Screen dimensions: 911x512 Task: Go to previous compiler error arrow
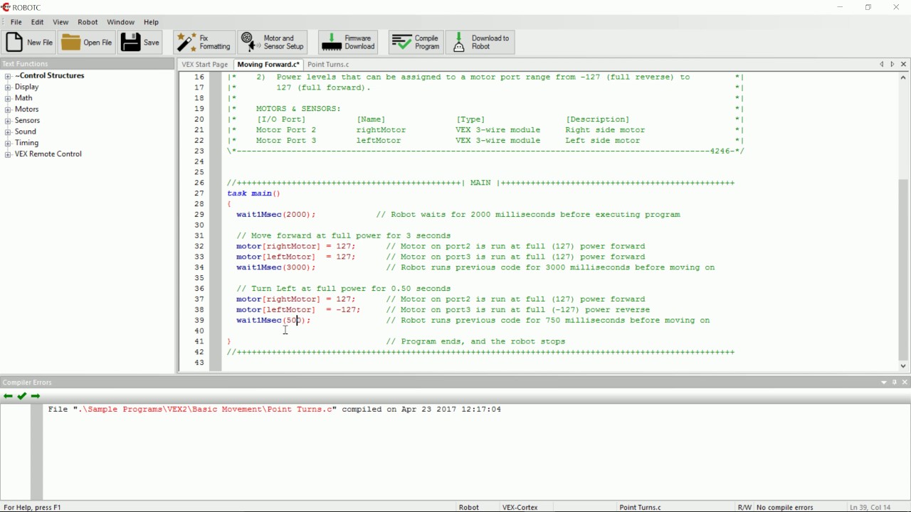click(8, 397)
